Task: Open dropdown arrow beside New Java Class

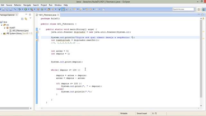Action: [x=45, y=9]
